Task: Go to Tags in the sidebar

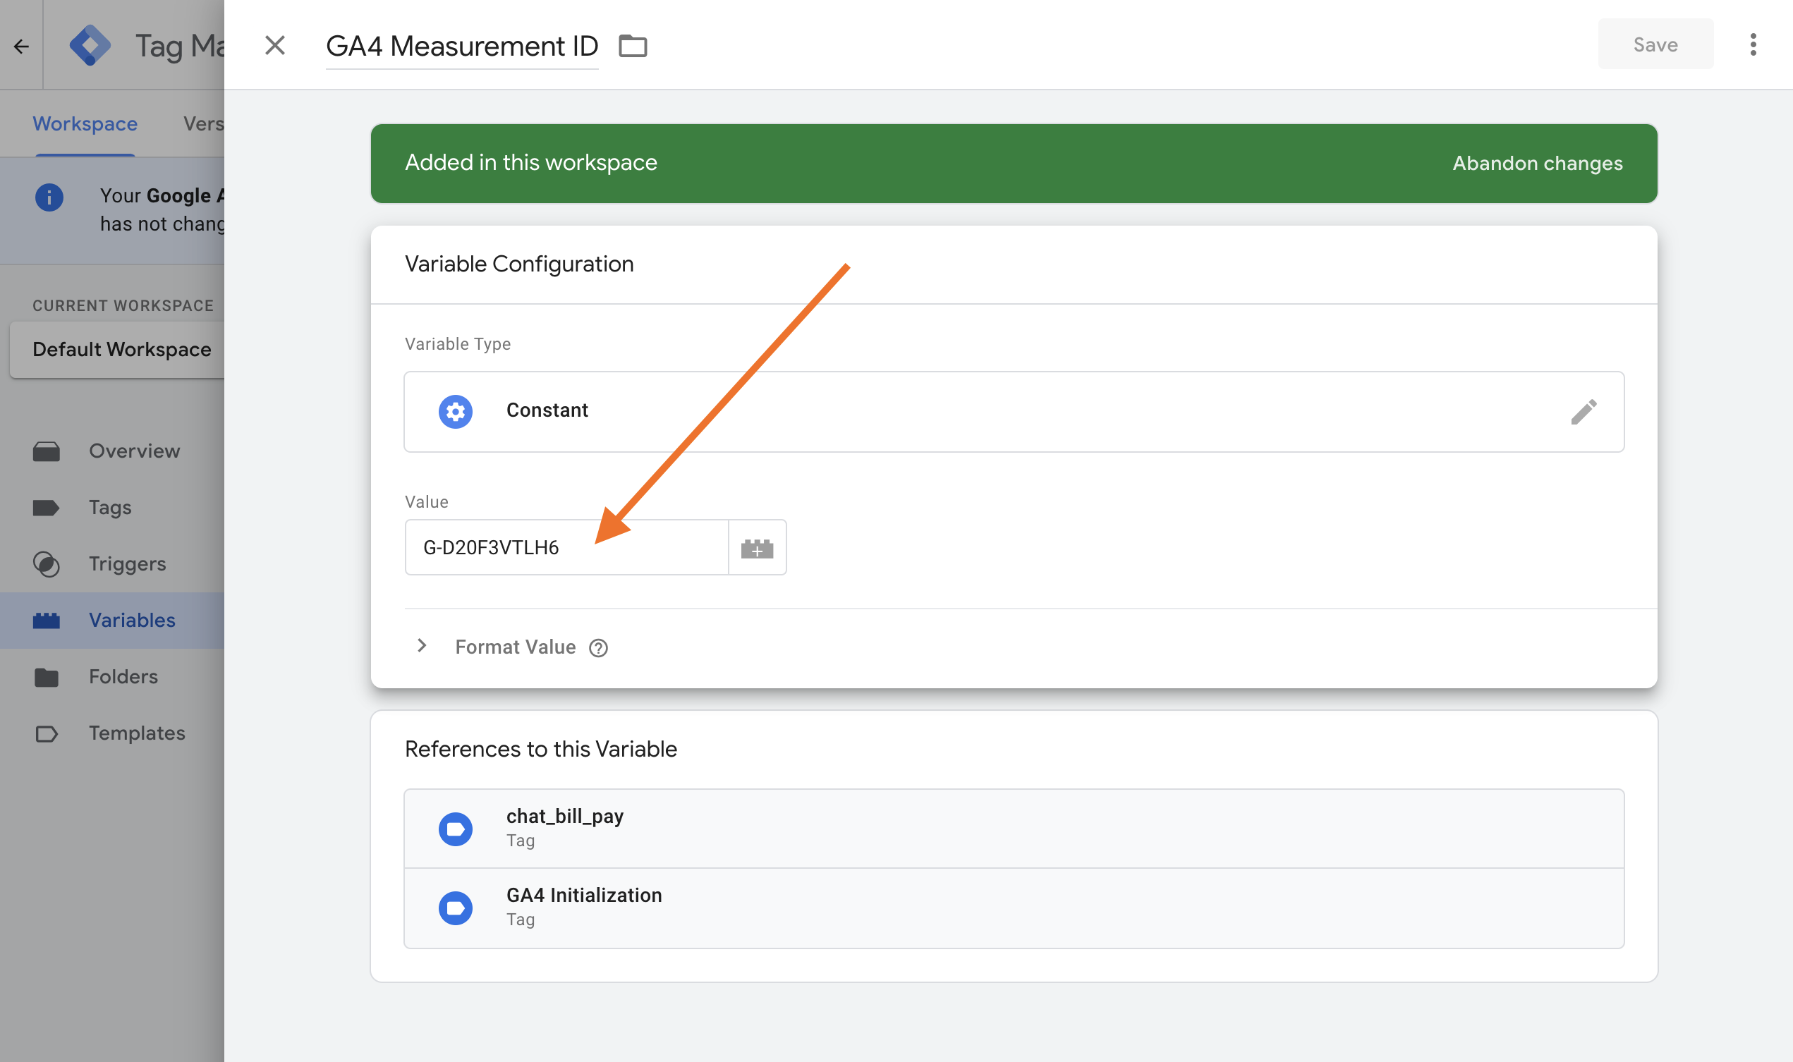Action: point(109,508)
